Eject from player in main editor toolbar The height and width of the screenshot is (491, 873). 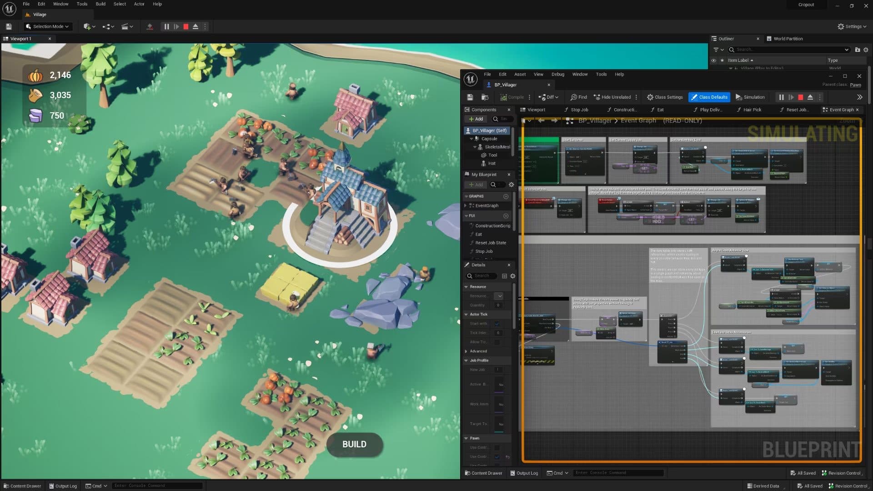click(196, 27)
